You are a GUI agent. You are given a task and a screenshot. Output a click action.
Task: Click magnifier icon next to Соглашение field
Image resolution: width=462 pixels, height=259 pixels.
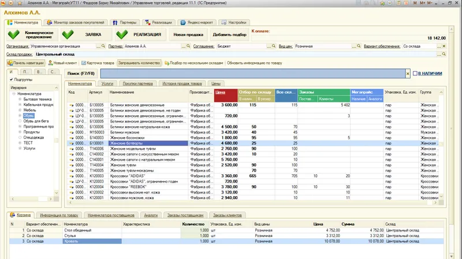(273, 46)
